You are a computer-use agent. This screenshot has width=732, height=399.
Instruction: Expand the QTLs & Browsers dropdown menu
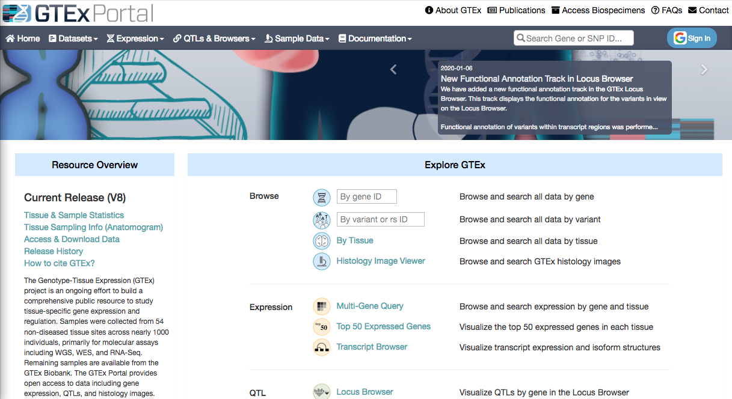pyautogui.click(x=214, y=38)
